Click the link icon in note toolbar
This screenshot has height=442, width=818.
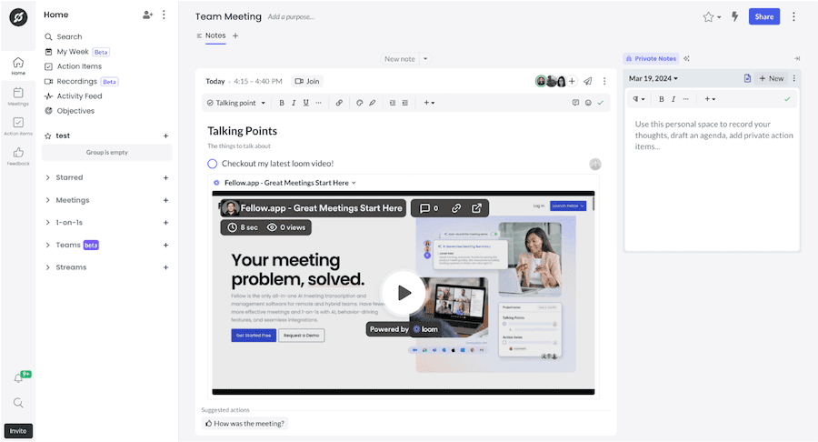[339, 103]
